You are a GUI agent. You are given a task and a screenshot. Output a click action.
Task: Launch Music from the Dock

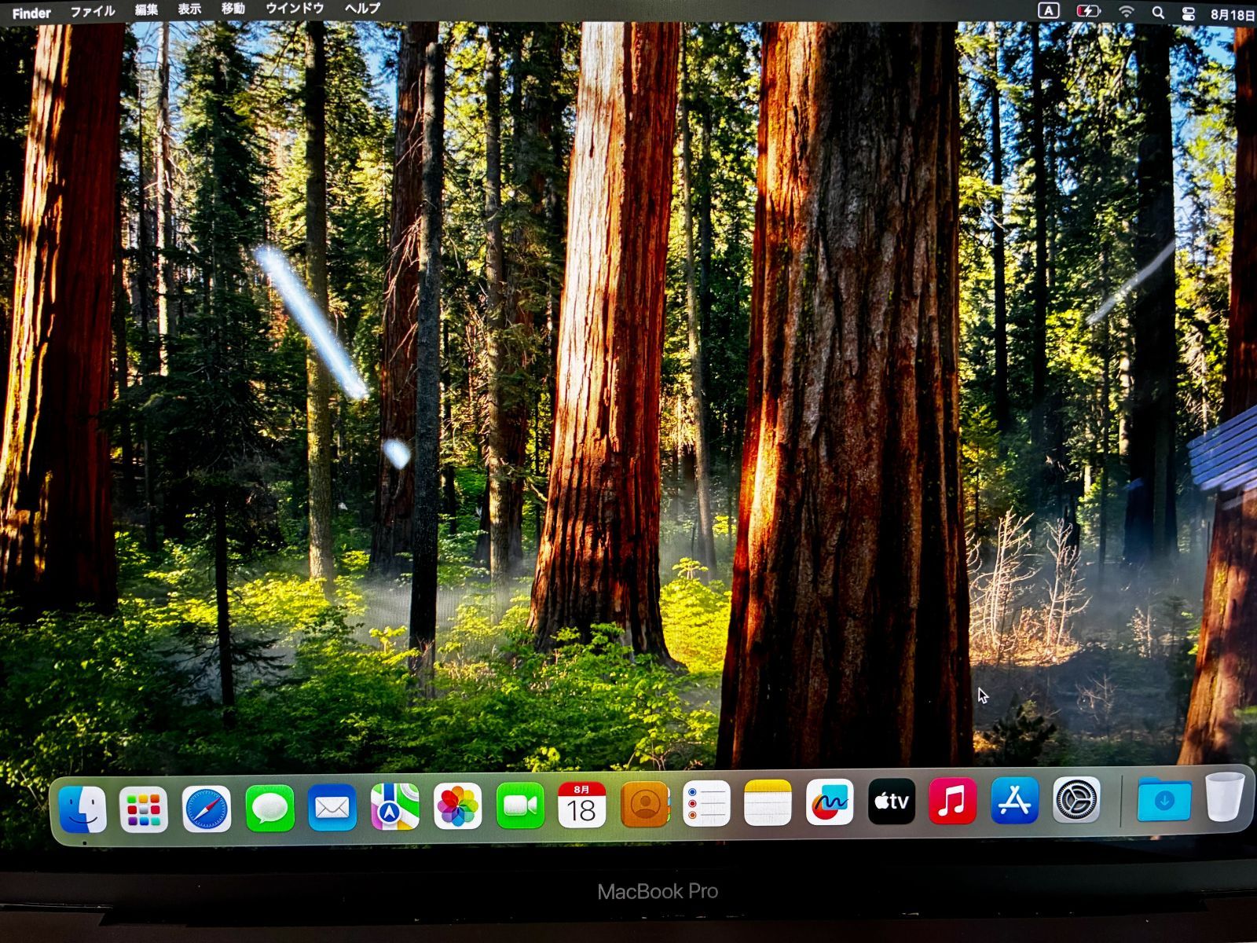click(953, 801)
